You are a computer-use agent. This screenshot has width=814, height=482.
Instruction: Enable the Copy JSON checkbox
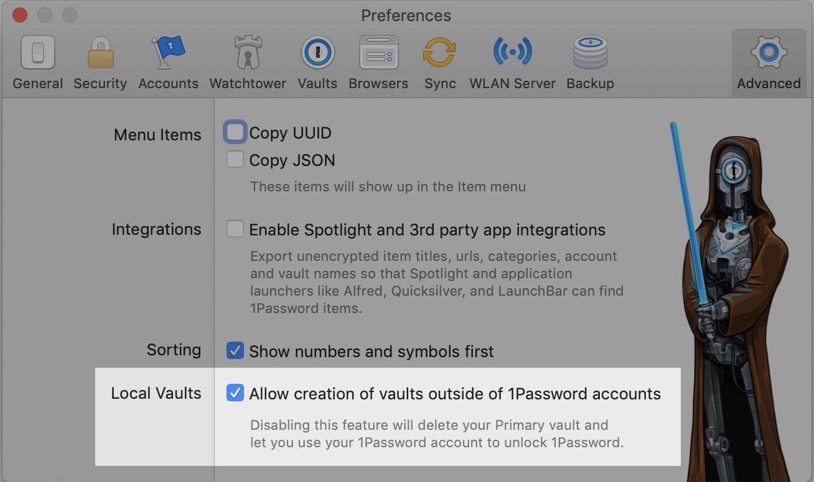235,160
